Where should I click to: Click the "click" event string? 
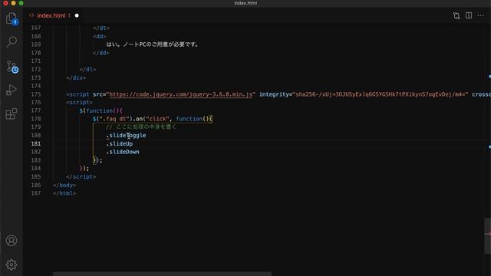click(157, 119)
